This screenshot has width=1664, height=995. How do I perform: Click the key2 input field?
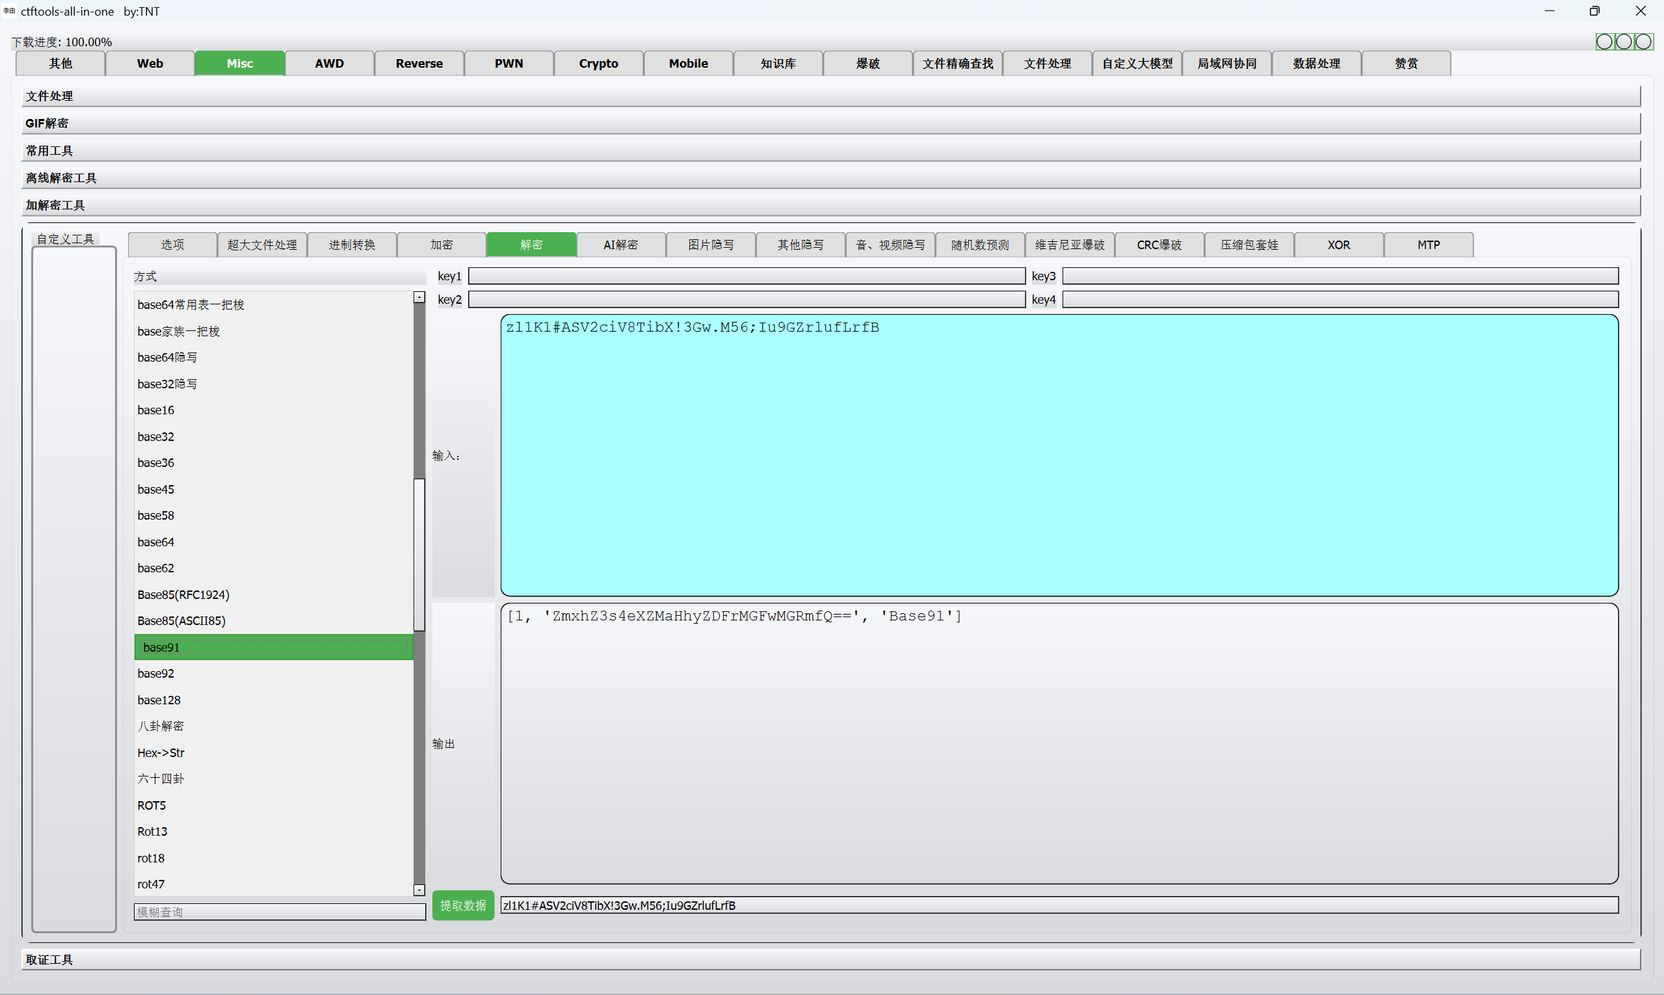(747, 299)
